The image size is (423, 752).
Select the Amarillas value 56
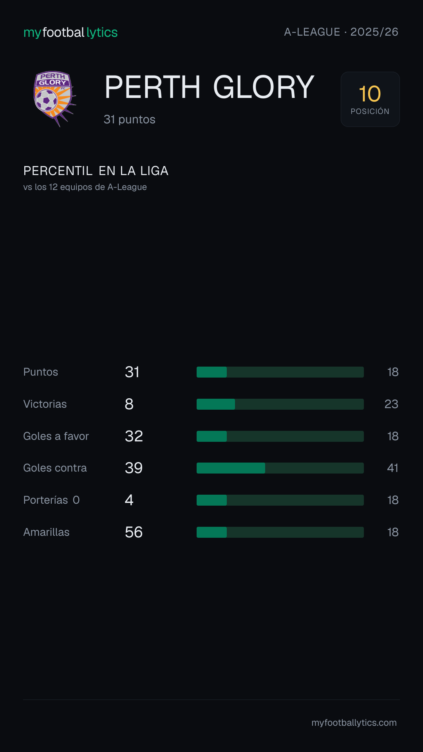click(134, 532)
